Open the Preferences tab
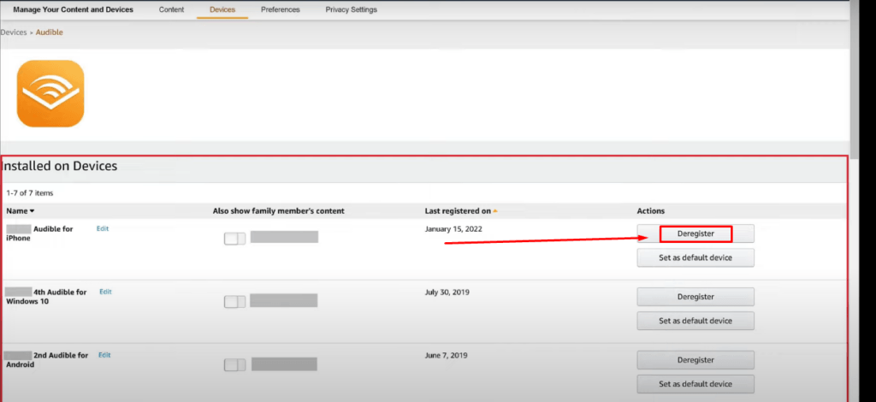Image resolution: width=876 pixels, height=402 pixels. 281,9
